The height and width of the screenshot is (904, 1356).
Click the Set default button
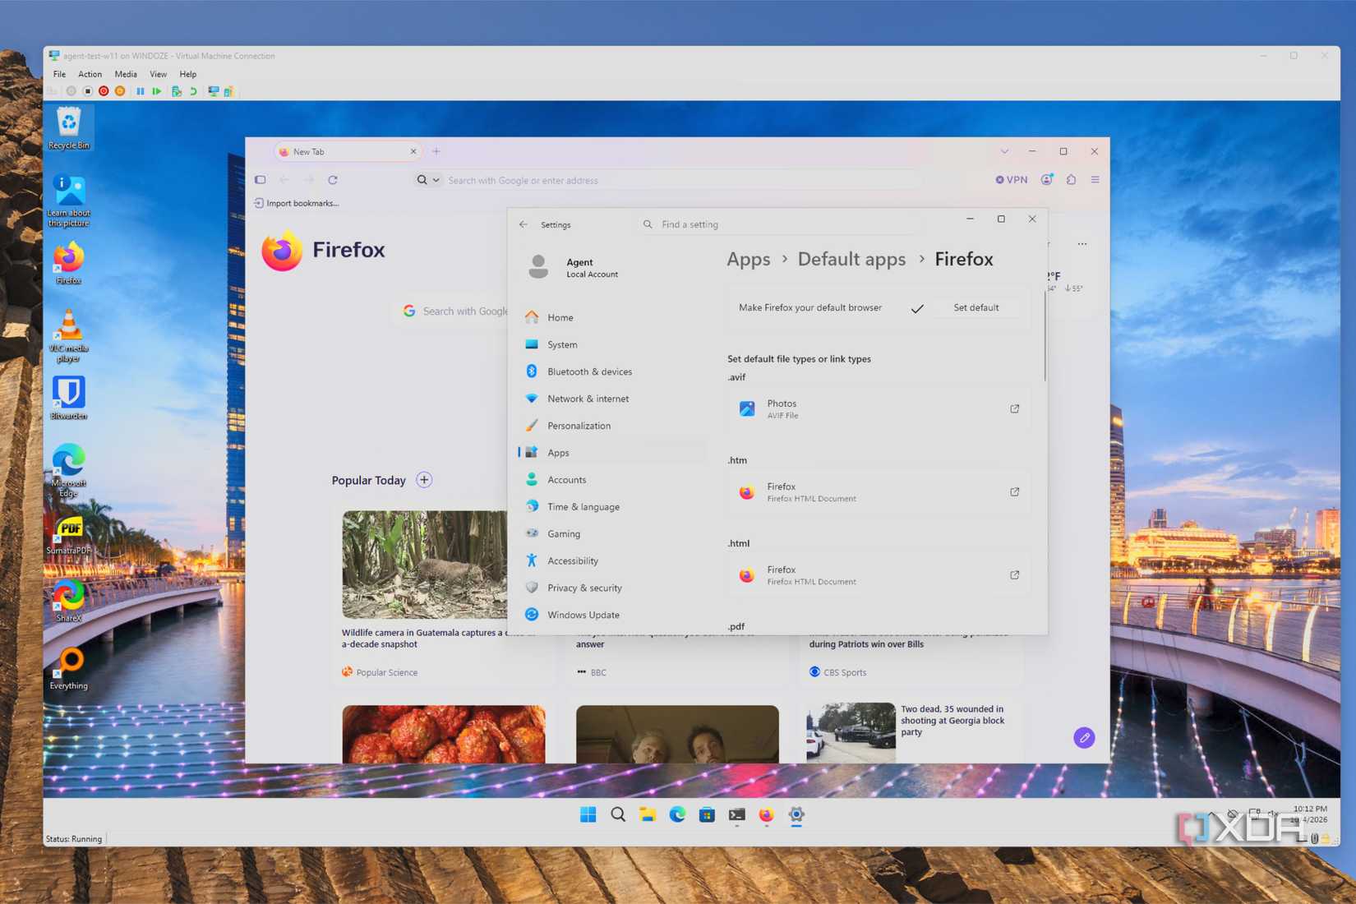tap(975, 307)
